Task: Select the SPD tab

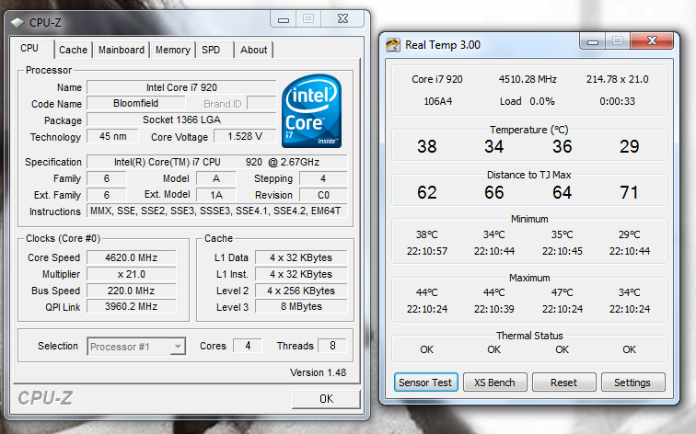Action: 211,50
